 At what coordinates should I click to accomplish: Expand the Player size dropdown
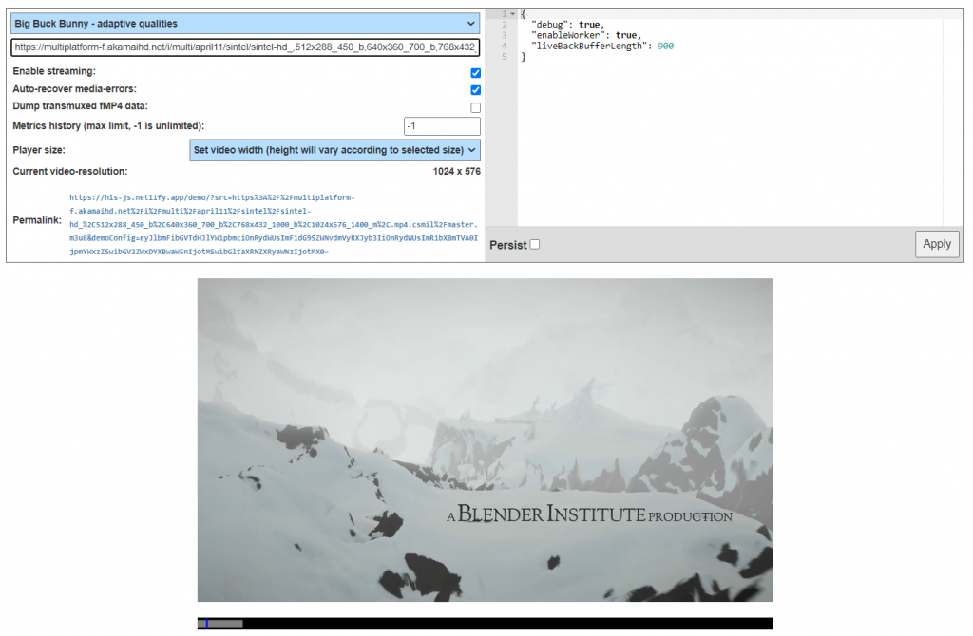[x=334, y=150]
